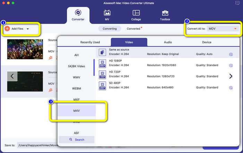Select 'Quality: Auto' text
The height and width of the screenshot is (153, 243).
point(204,54)
